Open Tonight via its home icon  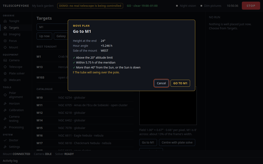(5, 21)
